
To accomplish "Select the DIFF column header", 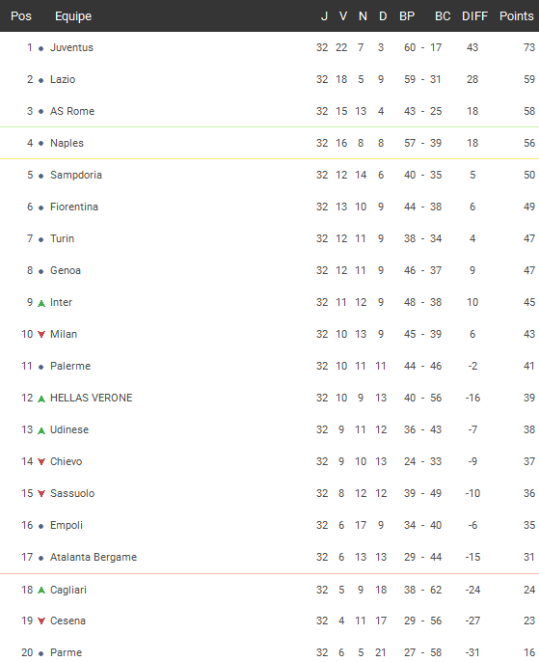I will (x=474, y=16).
